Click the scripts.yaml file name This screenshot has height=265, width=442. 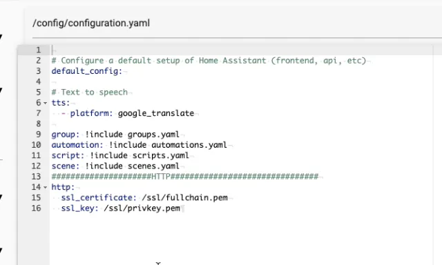pyautogui.click(x=161, y=155)
